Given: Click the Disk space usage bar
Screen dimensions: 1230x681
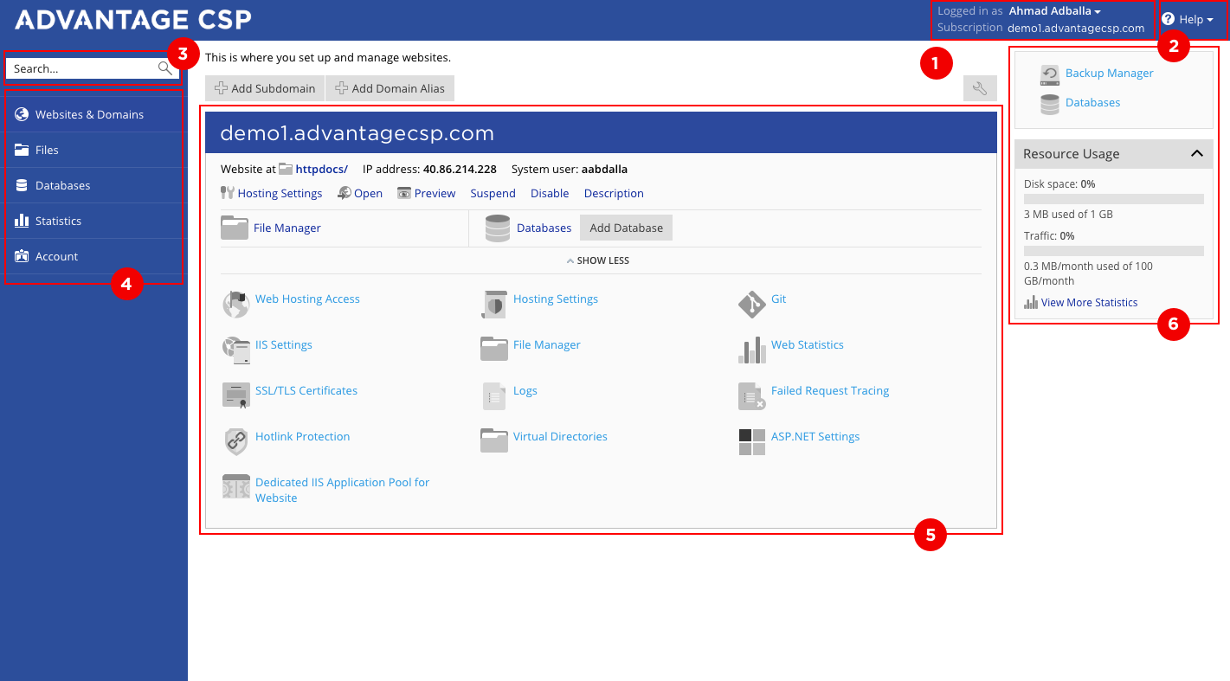Looking at the screenshot, I should [x=1113, y=199].
